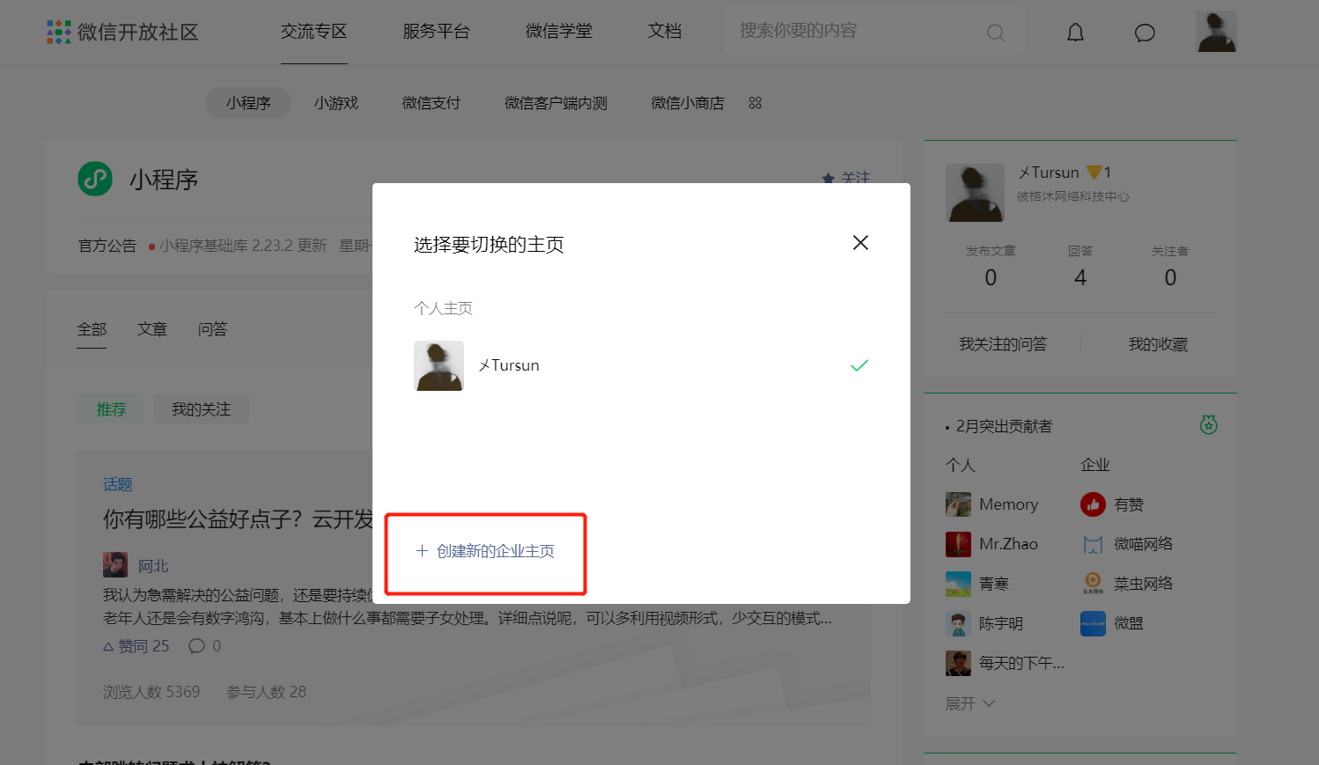Click the search magnifier icon
The height and width of the screenshot is (765, 1319).
[x=995, y=33]
